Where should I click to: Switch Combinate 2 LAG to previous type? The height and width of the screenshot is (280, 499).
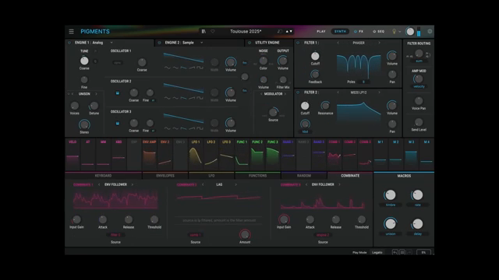203,184
